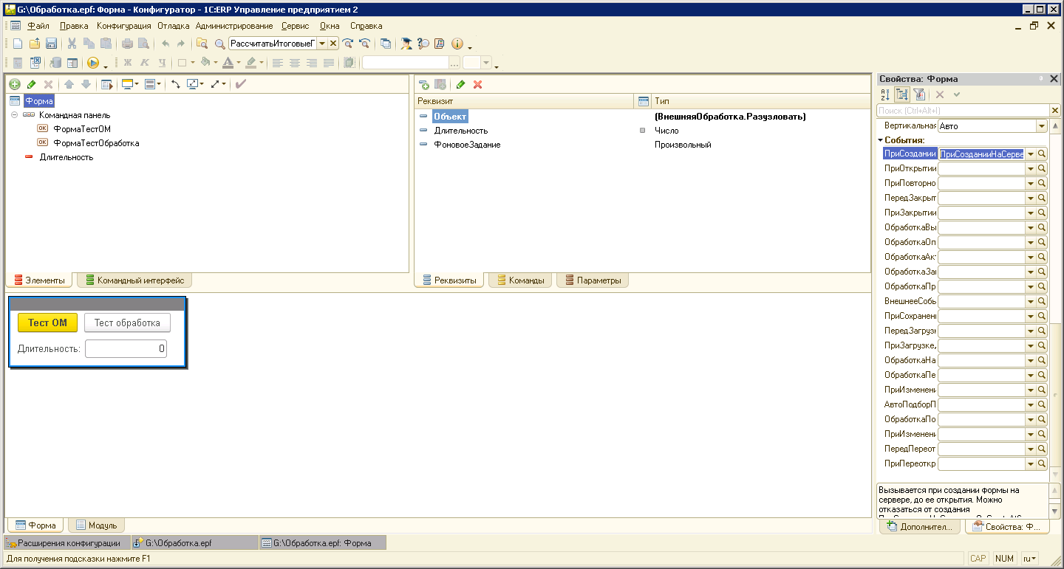Select the ФормаТестОМ tree item

pos(82,129)
